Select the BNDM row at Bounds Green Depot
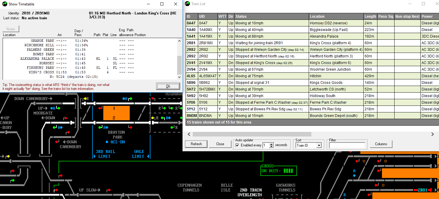Viewport: 439px width, 199px height. coord(312,116)
